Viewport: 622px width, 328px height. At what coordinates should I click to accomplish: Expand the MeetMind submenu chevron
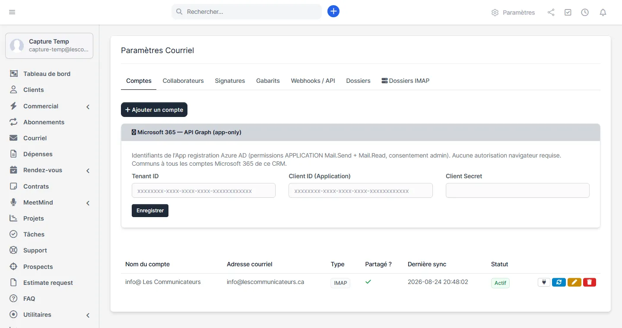tap(88, 203)
